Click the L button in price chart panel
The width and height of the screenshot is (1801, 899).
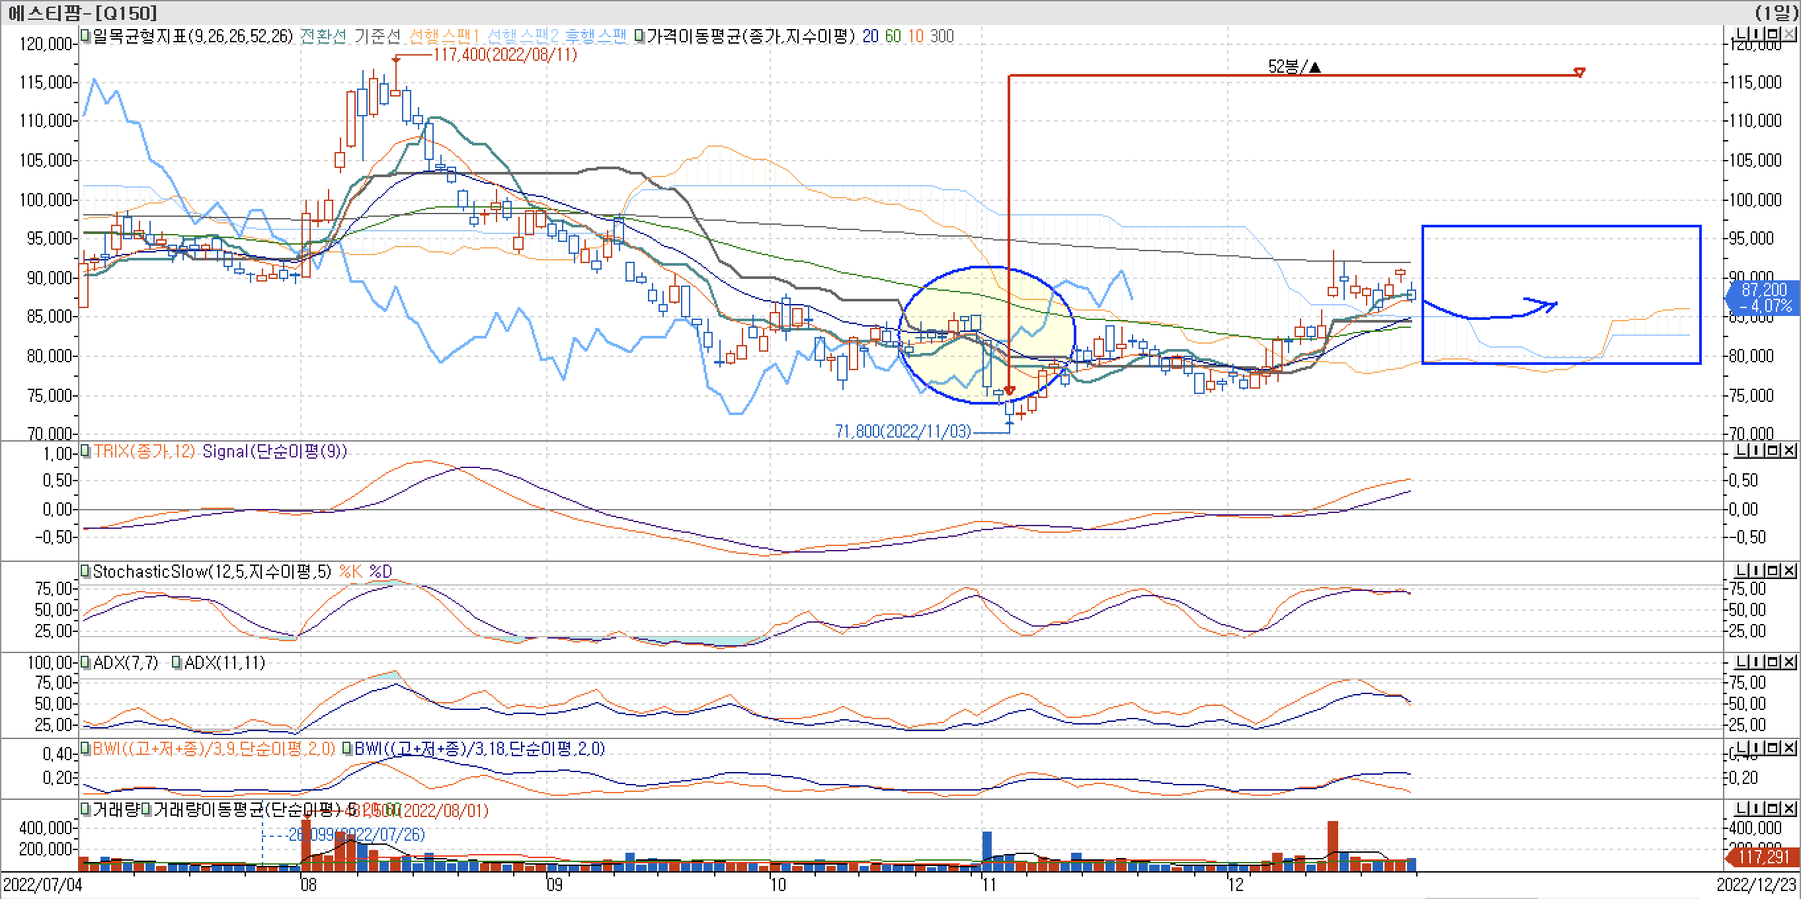pos(1742,34)
